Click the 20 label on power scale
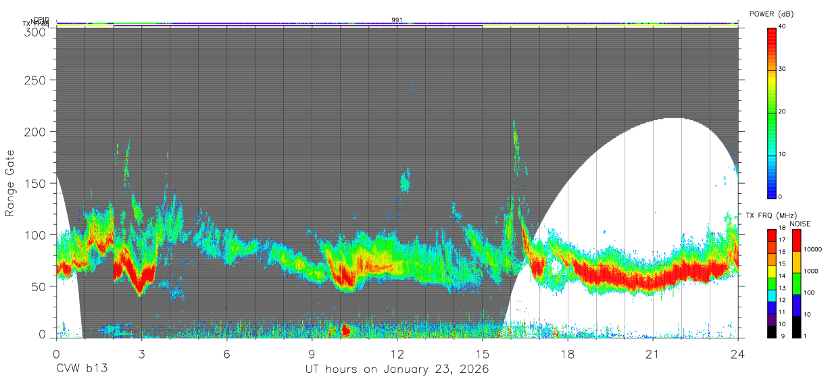Image resolution: width=830 pixels, height=383 pixels. pos(783,111)
